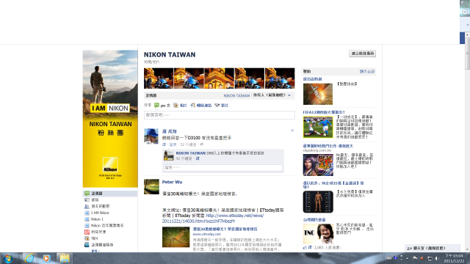
Task: Open the Wall item in the left sidebar
Action: 110,194
